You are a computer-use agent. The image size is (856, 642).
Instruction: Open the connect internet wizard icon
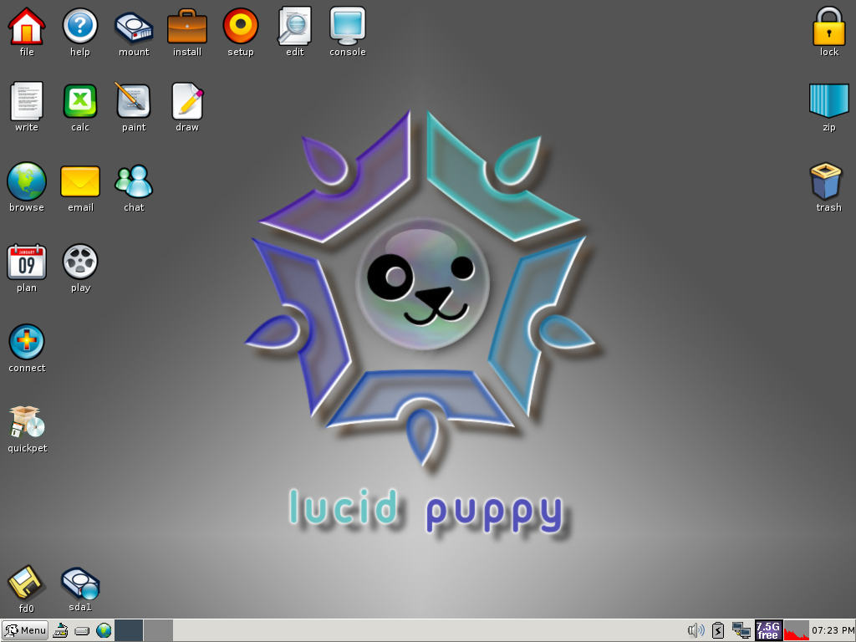[x=26, y=342]
